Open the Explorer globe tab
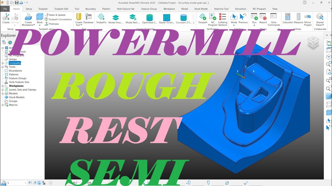Viewport: 332px width, 186px height. pos(10,43)
